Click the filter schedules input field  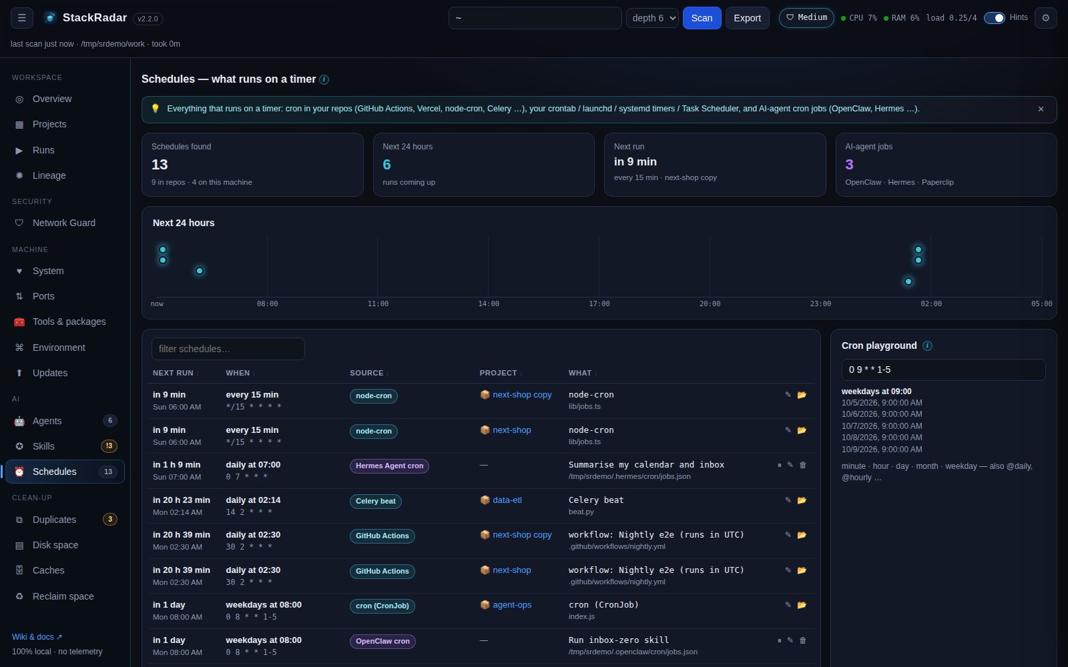pos(228,349)
